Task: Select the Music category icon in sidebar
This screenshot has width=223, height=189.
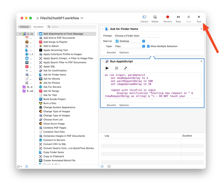Action: tap(27, 66)
